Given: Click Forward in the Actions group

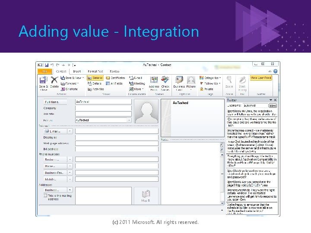Looking at the screenshot, I should point(70,83).
